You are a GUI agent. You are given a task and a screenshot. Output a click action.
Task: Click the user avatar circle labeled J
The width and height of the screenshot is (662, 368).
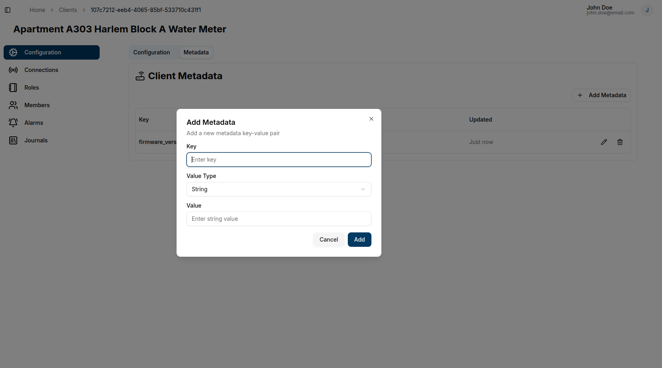click(647, 10)
